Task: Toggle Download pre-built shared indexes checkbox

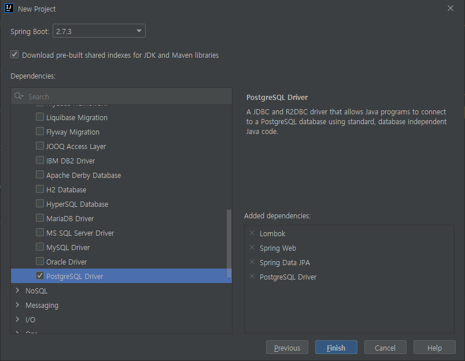Action: pos(14,54)
